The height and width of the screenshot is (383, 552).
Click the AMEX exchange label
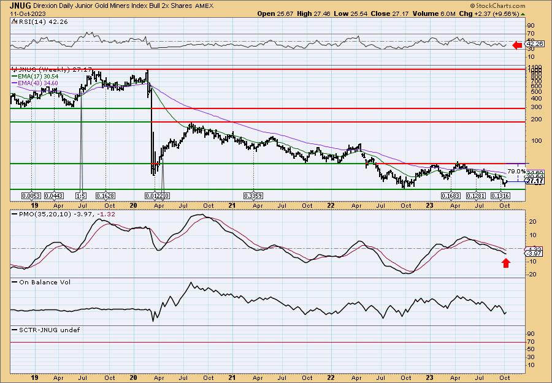click(204, 6)
